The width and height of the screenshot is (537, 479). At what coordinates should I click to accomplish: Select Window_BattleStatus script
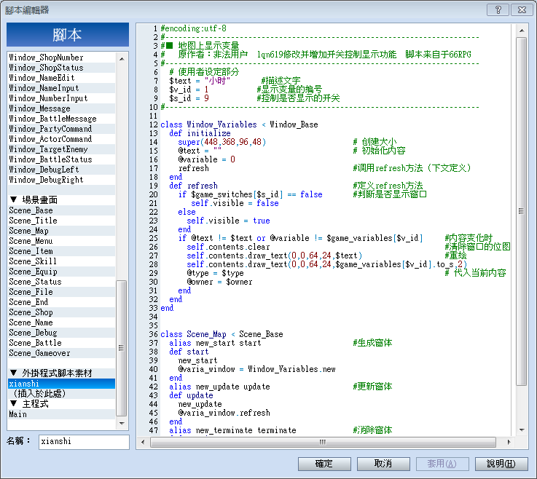point(62,159)
